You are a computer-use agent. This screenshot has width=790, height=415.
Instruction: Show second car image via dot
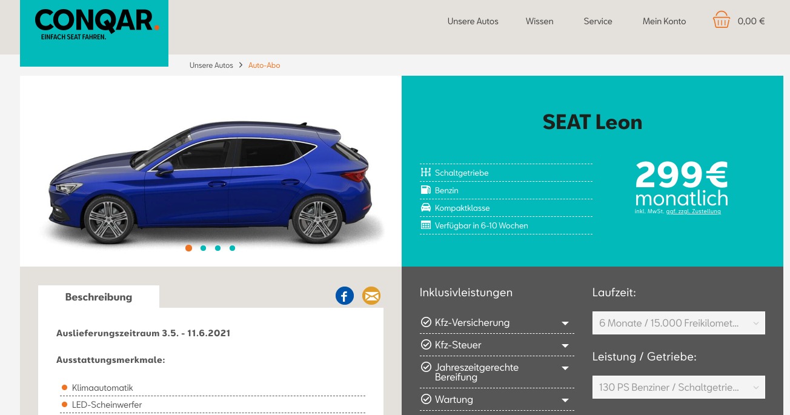click(x=204, y=248)
